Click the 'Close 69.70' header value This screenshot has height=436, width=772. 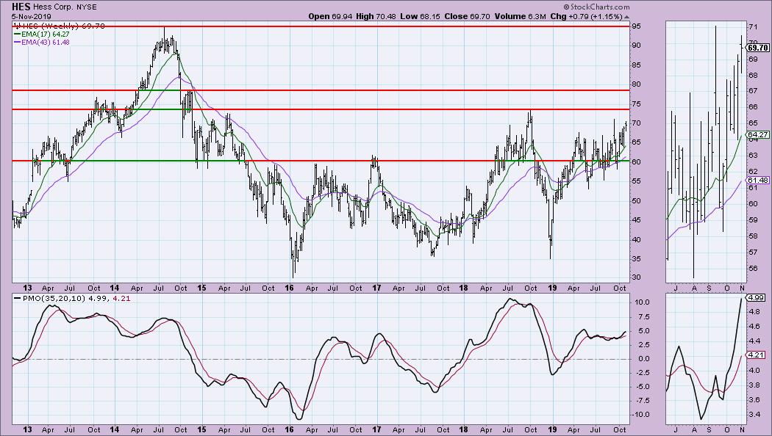[467, 16]
